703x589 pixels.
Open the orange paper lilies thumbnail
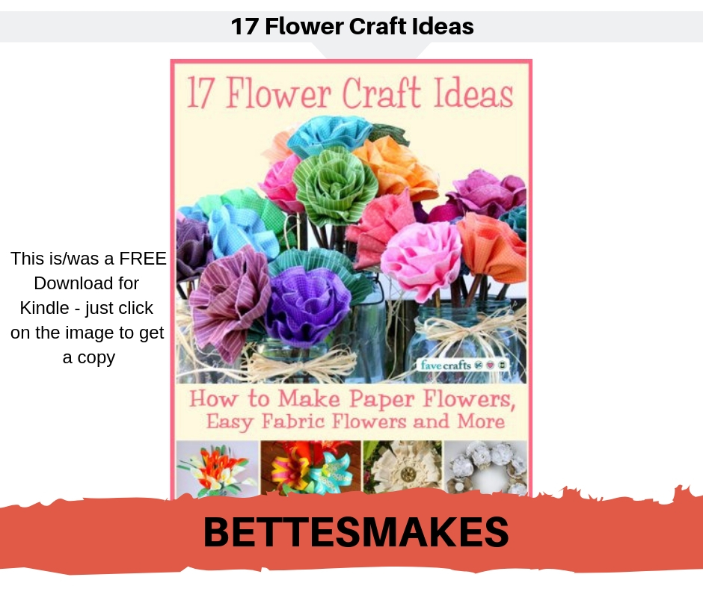tap(218, 467)
